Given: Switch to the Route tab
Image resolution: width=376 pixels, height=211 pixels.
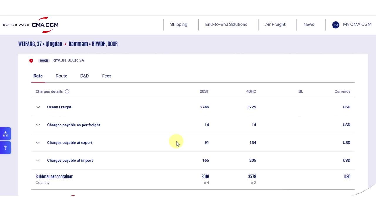Looking at the screenshot, I should tap(61, 76).
